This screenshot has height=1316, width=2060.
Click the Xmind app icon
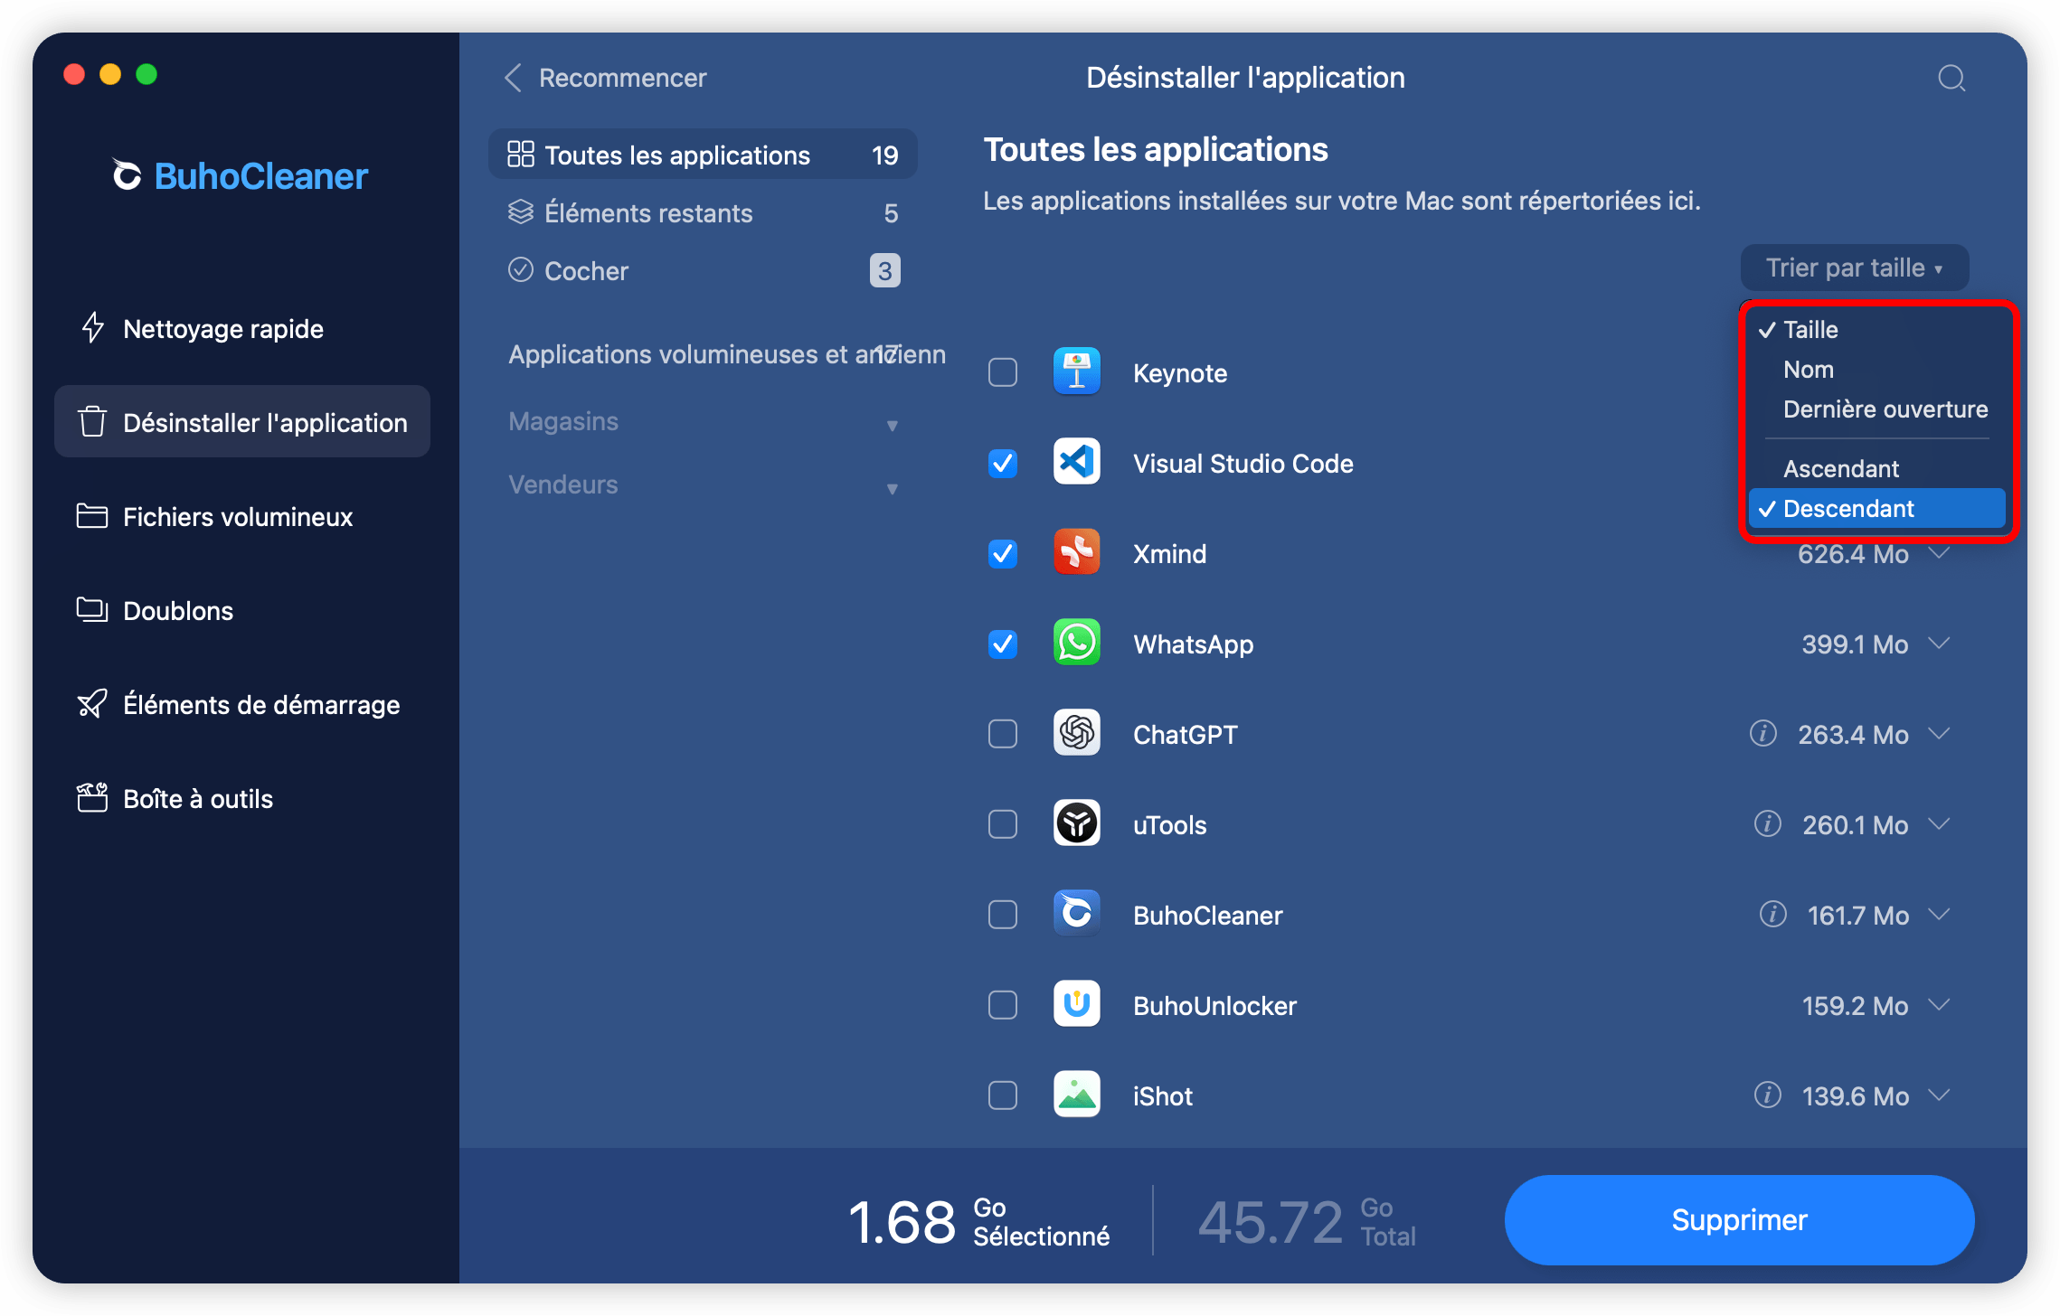[1076, 552]
